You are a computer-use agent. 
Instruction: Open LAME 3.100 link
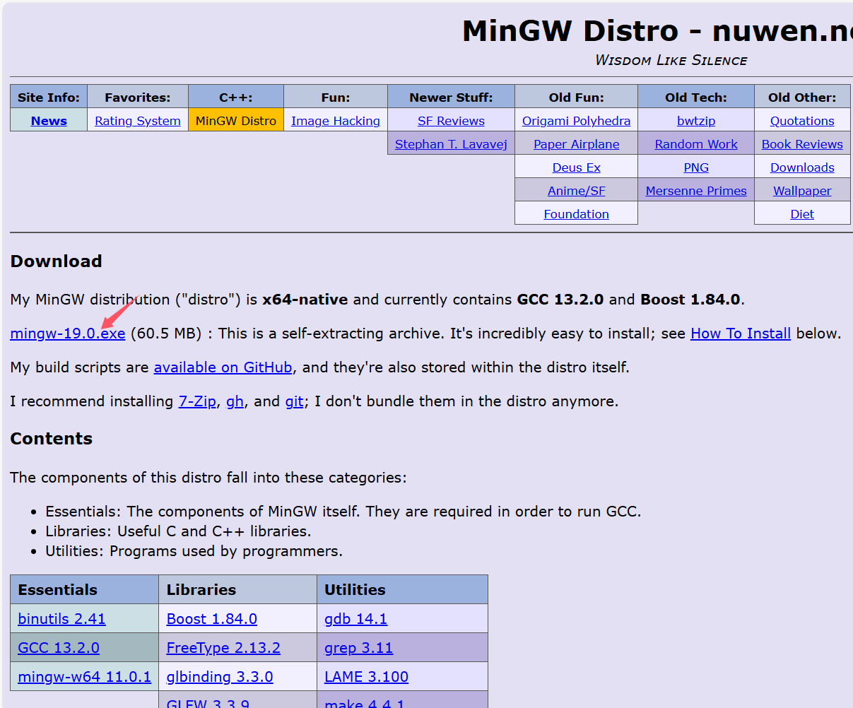[x=366, y=677]
